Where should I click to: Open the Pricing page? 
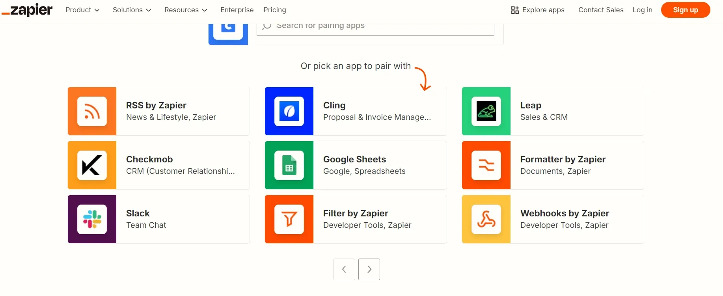tap(275, 10)
